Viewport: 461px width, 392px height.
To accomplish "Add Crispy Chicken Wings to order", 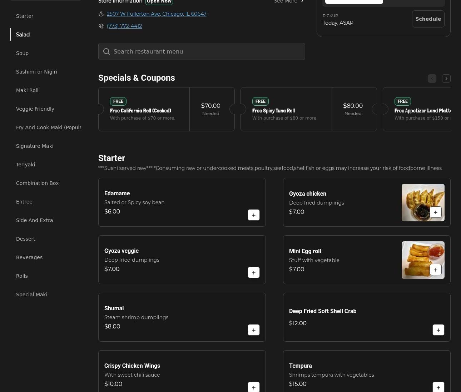I will click(253, 387).
